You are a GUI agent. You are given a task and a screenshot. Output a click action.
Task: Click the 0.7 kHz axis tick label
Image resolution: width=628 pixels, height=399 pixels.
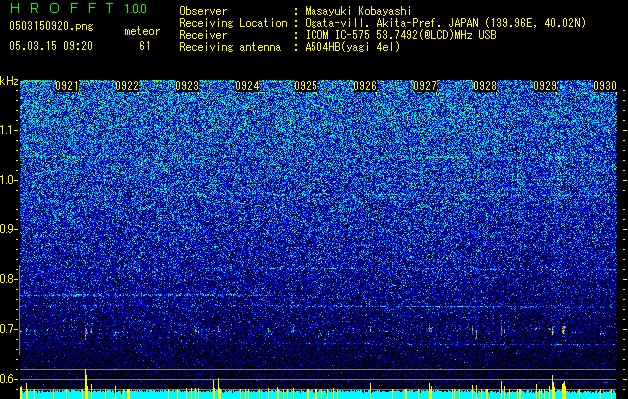point(8,329)
